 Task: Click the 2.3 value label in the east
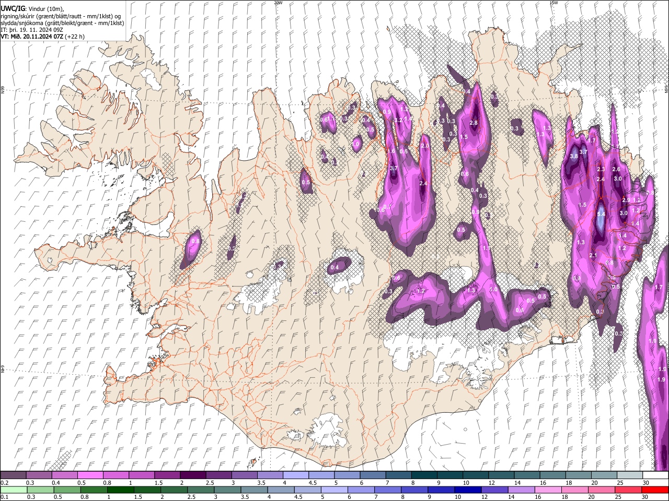pos(601,169)
